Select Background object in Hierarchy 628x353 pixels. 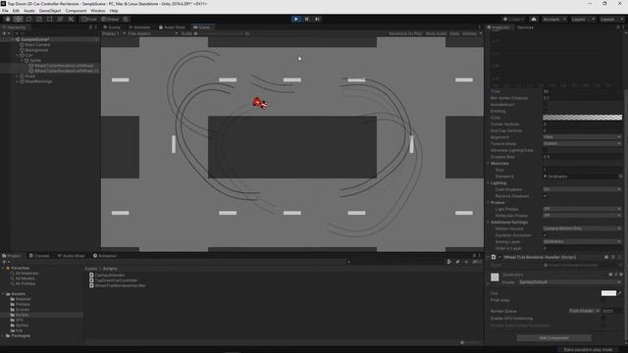coord(36,50)
